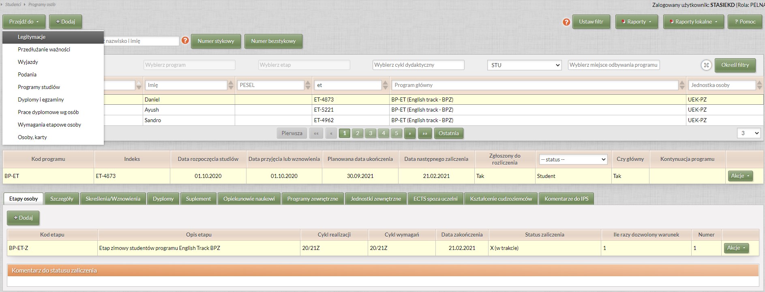Choose Wyjazdy from the menu
Screen dimensions: 765x292
coord(53,62)
